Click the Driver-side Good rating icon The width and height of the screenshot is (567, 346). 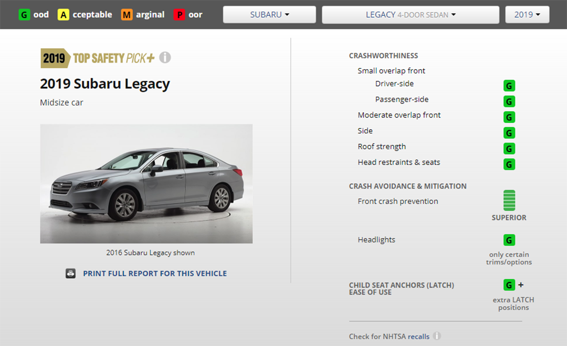click(509, 86)
